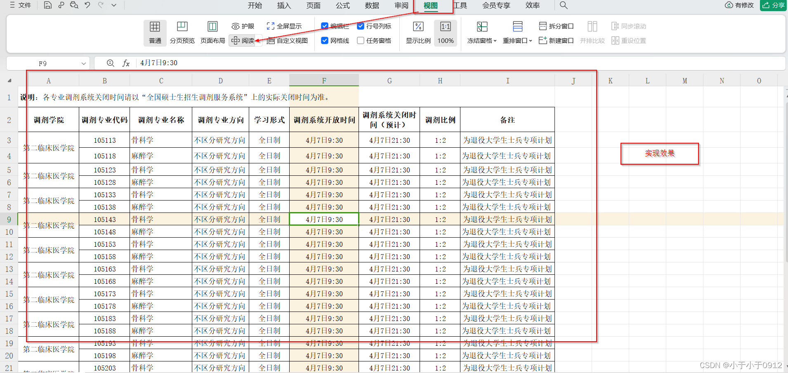
Task: Select cell containing 105143
Action: (x=104, y=220)
